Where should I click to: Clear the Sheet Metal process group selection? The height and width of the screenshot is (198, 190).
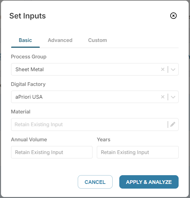(x=163, y=69)
